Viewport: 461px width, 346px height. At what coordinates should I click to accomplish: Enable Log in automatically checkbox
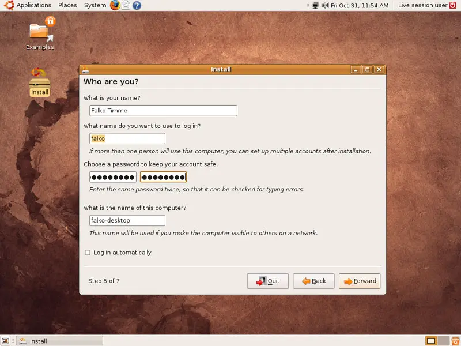88,253
